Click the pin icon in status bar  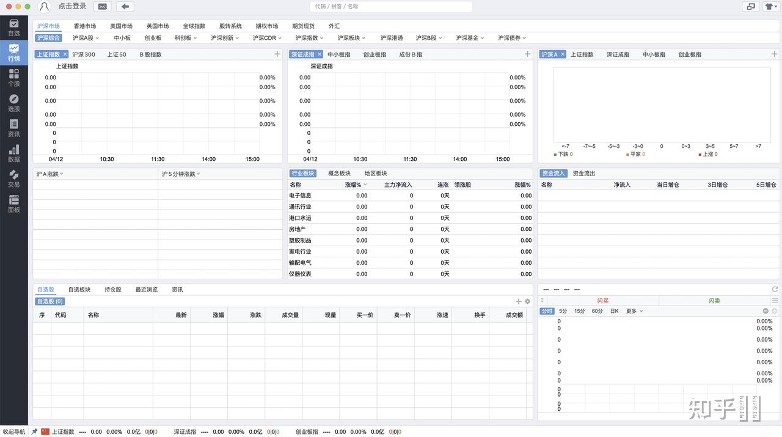click(35, 431)
